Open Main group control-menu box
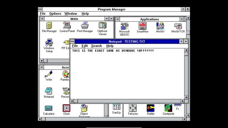Viewport: 228px width, 128px height. pos(42,19)
